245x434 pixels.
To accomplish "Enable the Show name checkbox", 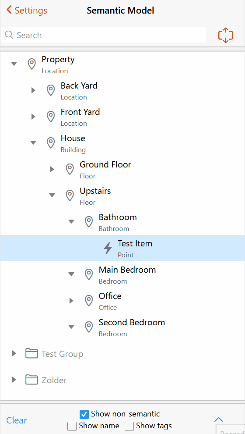I will pos(72,426).
